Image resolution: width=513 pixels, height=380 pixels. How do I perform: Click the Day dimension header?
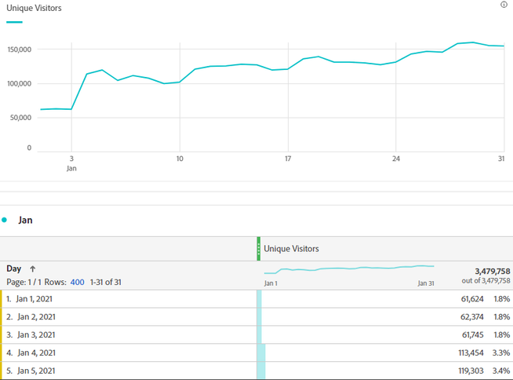coord(13,269)
